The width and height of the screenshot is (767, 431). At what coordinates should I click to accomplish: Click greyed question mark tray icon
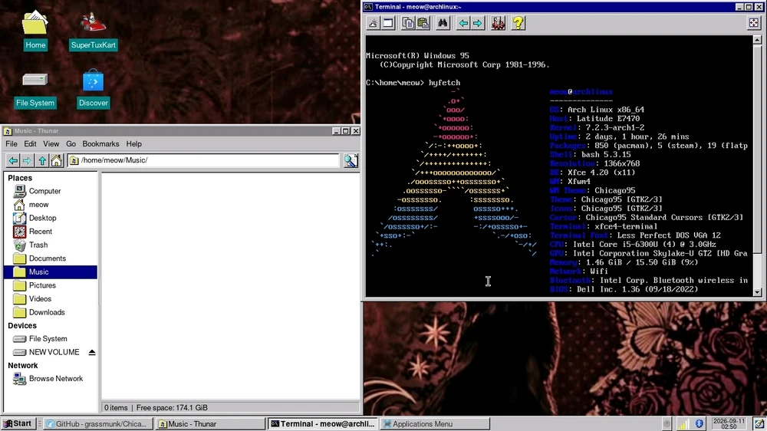click(x=667, y=423)
